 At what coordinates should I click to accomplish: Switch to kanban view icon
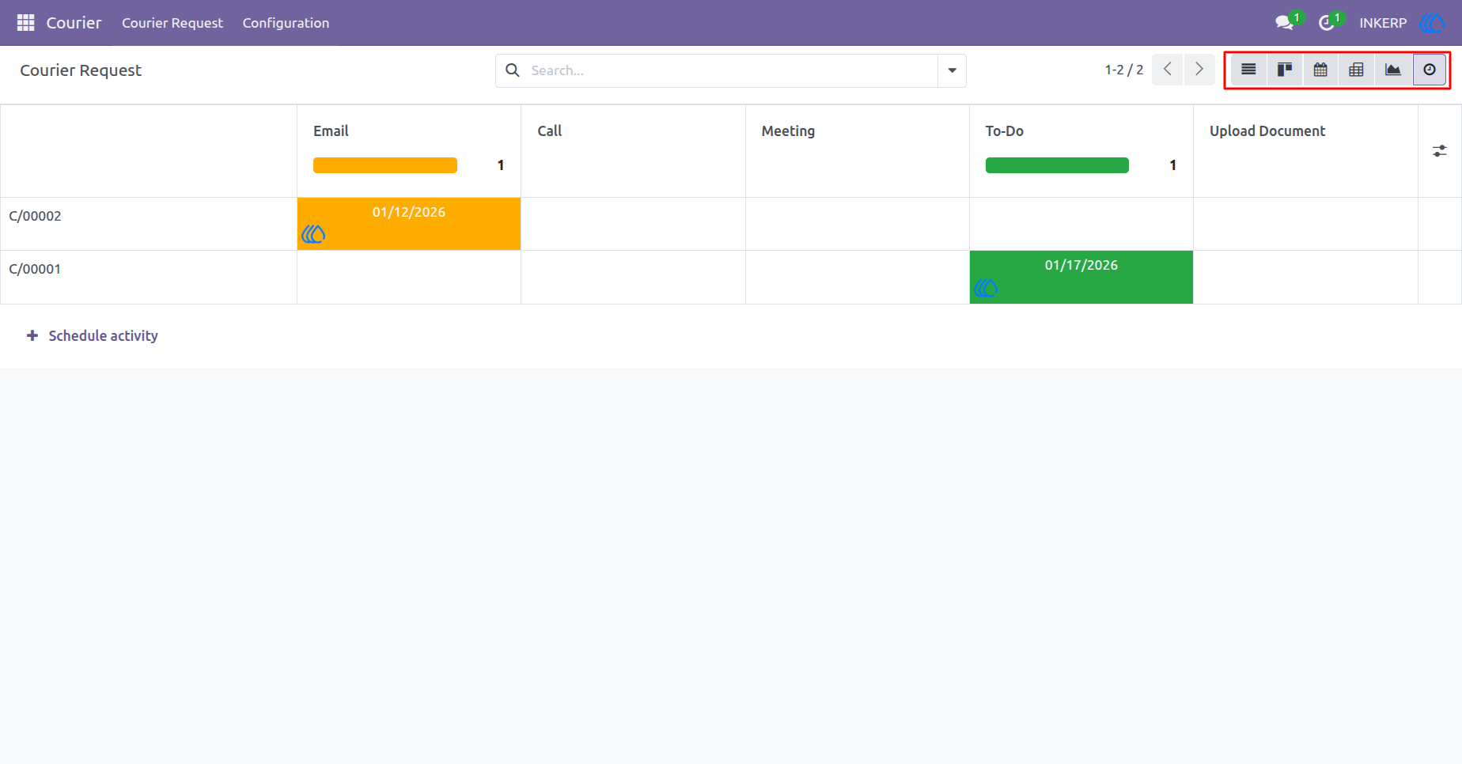(1285, 70)
